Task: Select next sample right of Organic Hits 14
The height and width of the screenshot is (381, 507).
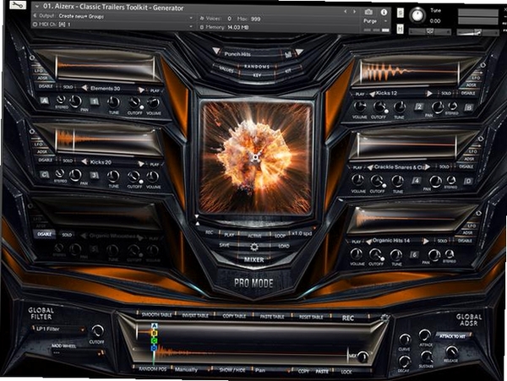Action: [x=426, y=241]
